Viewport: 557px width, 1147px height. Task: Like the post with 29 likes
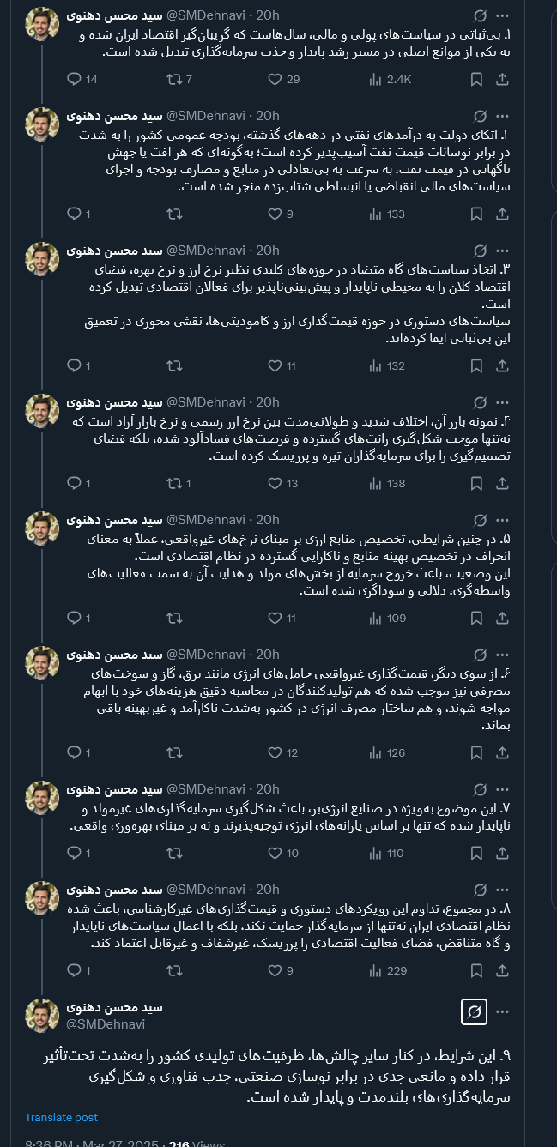coord(275,80)
